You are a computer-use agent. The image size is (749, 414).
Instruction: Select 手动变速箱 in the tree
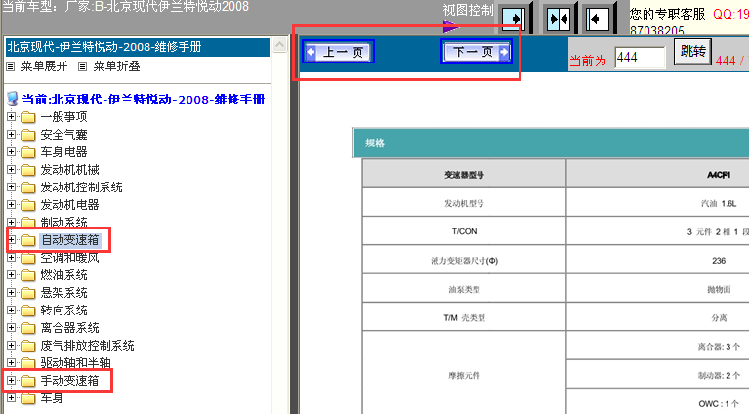click(x=69, y=381)
